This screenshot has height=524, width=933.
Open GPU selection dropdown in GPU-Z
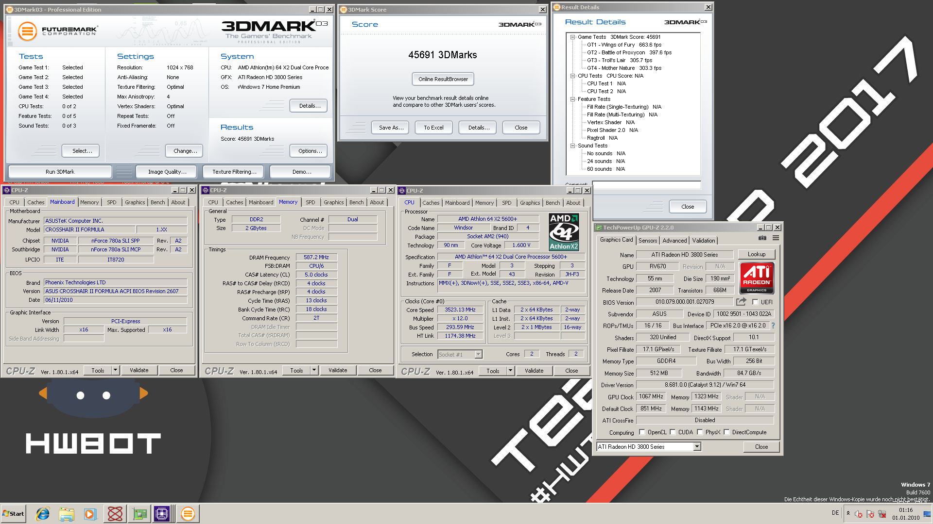(697, 447)
